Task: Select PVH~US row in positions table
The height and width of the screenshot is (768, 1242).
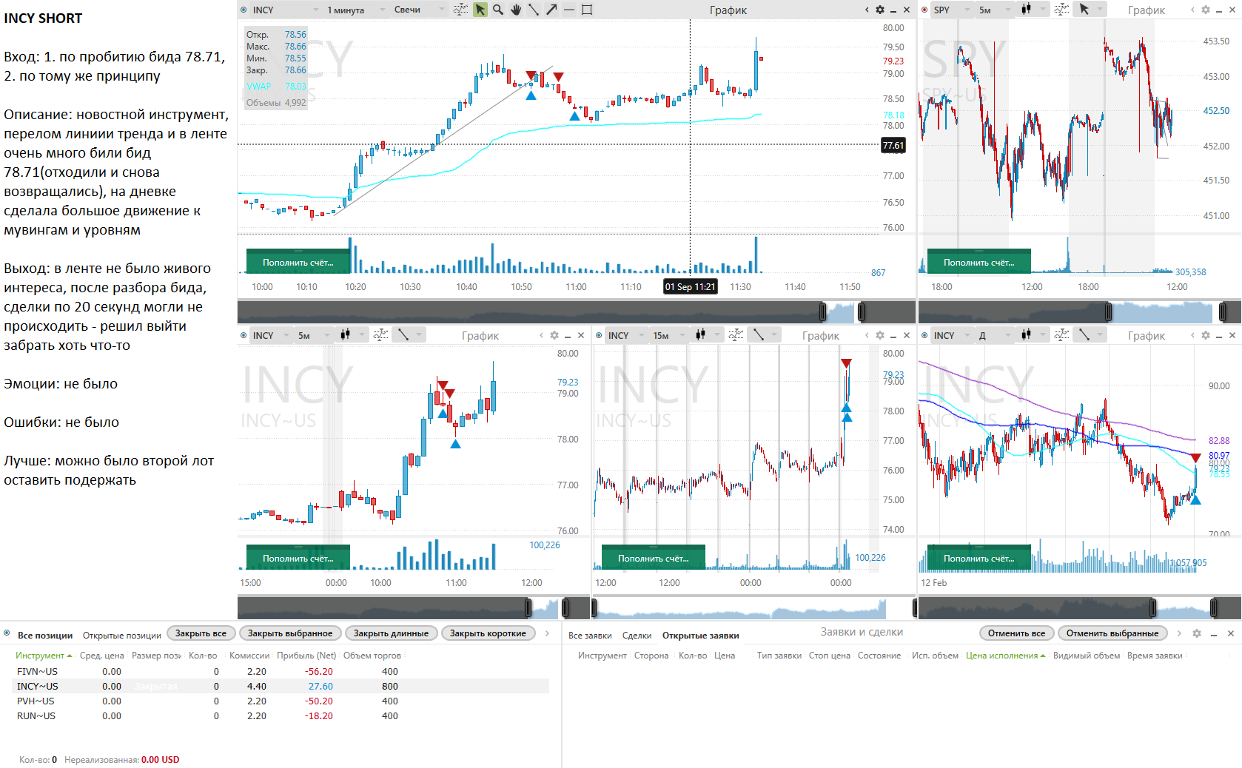Action: (281, 701)
